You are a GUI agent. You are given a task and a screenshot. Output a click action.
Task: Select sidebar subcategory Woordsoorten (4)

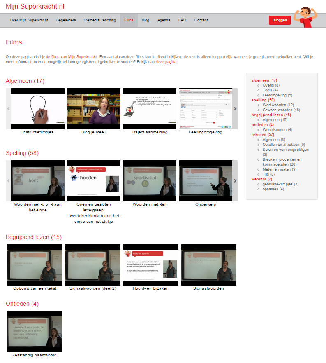(277, 130)
